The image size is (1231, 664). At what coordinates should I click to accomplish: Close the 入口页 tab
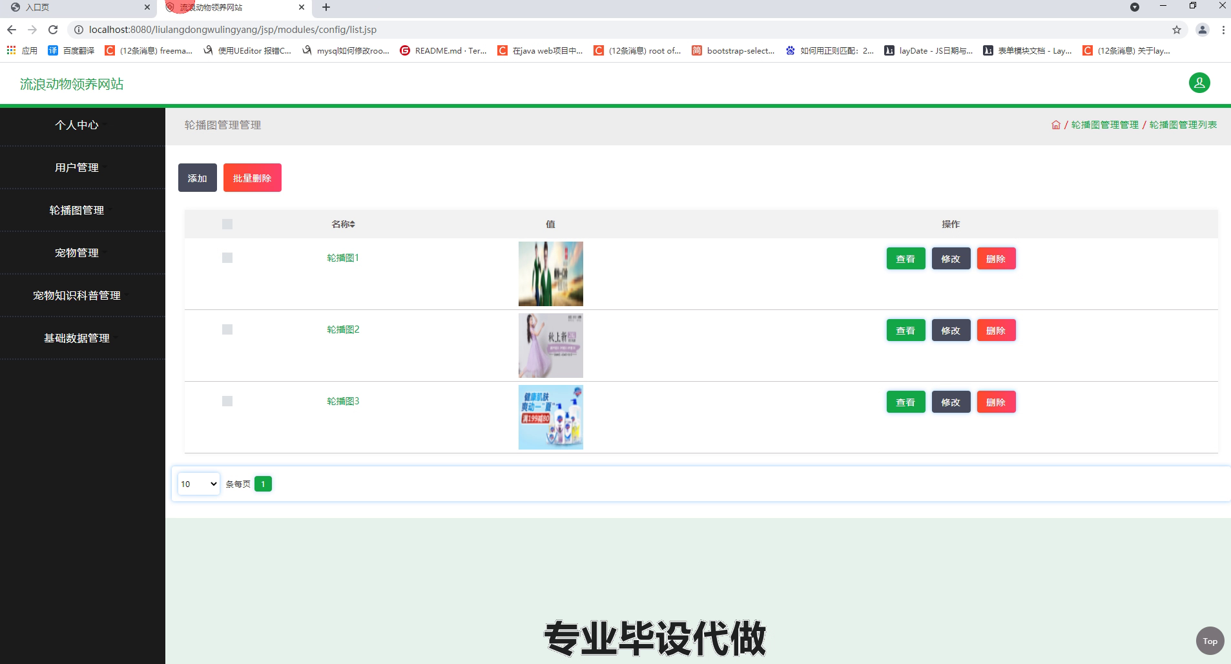tap(147, 7)
